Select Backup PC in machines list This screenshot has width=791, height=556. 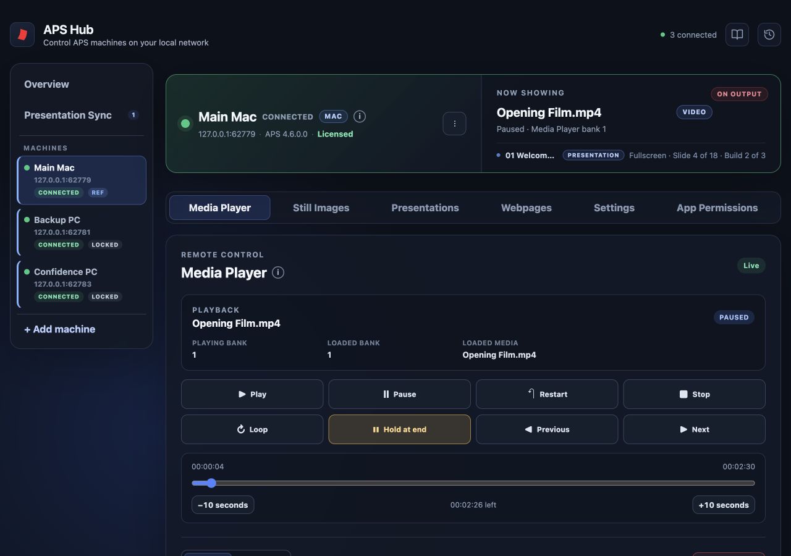[82, 232]
